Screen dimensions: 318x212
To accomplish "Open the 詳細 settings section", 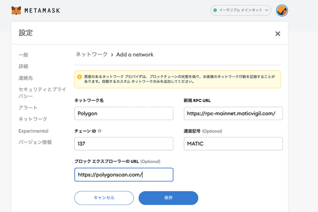I will click(x=24, y=67).
